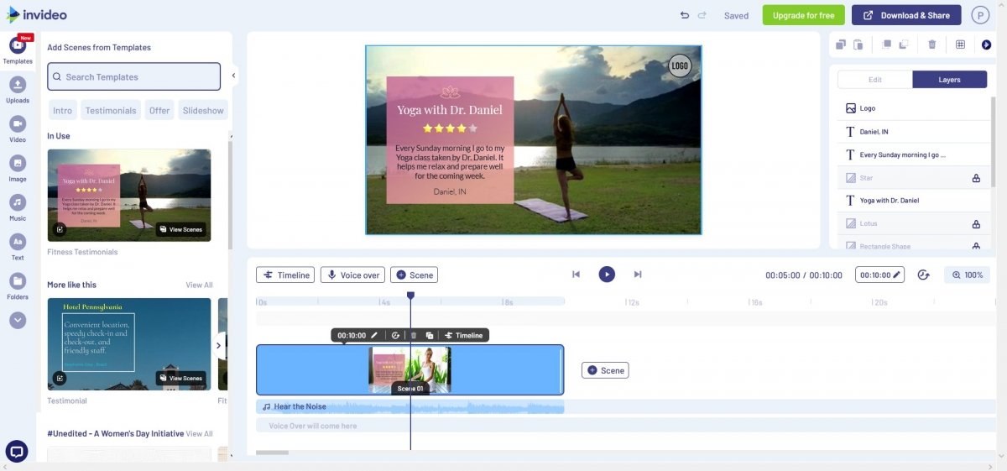Jump to next scene
Image resolution: width=1007 pixels, height=471 pixels.
pyautogui.click(x=638, y=275)
